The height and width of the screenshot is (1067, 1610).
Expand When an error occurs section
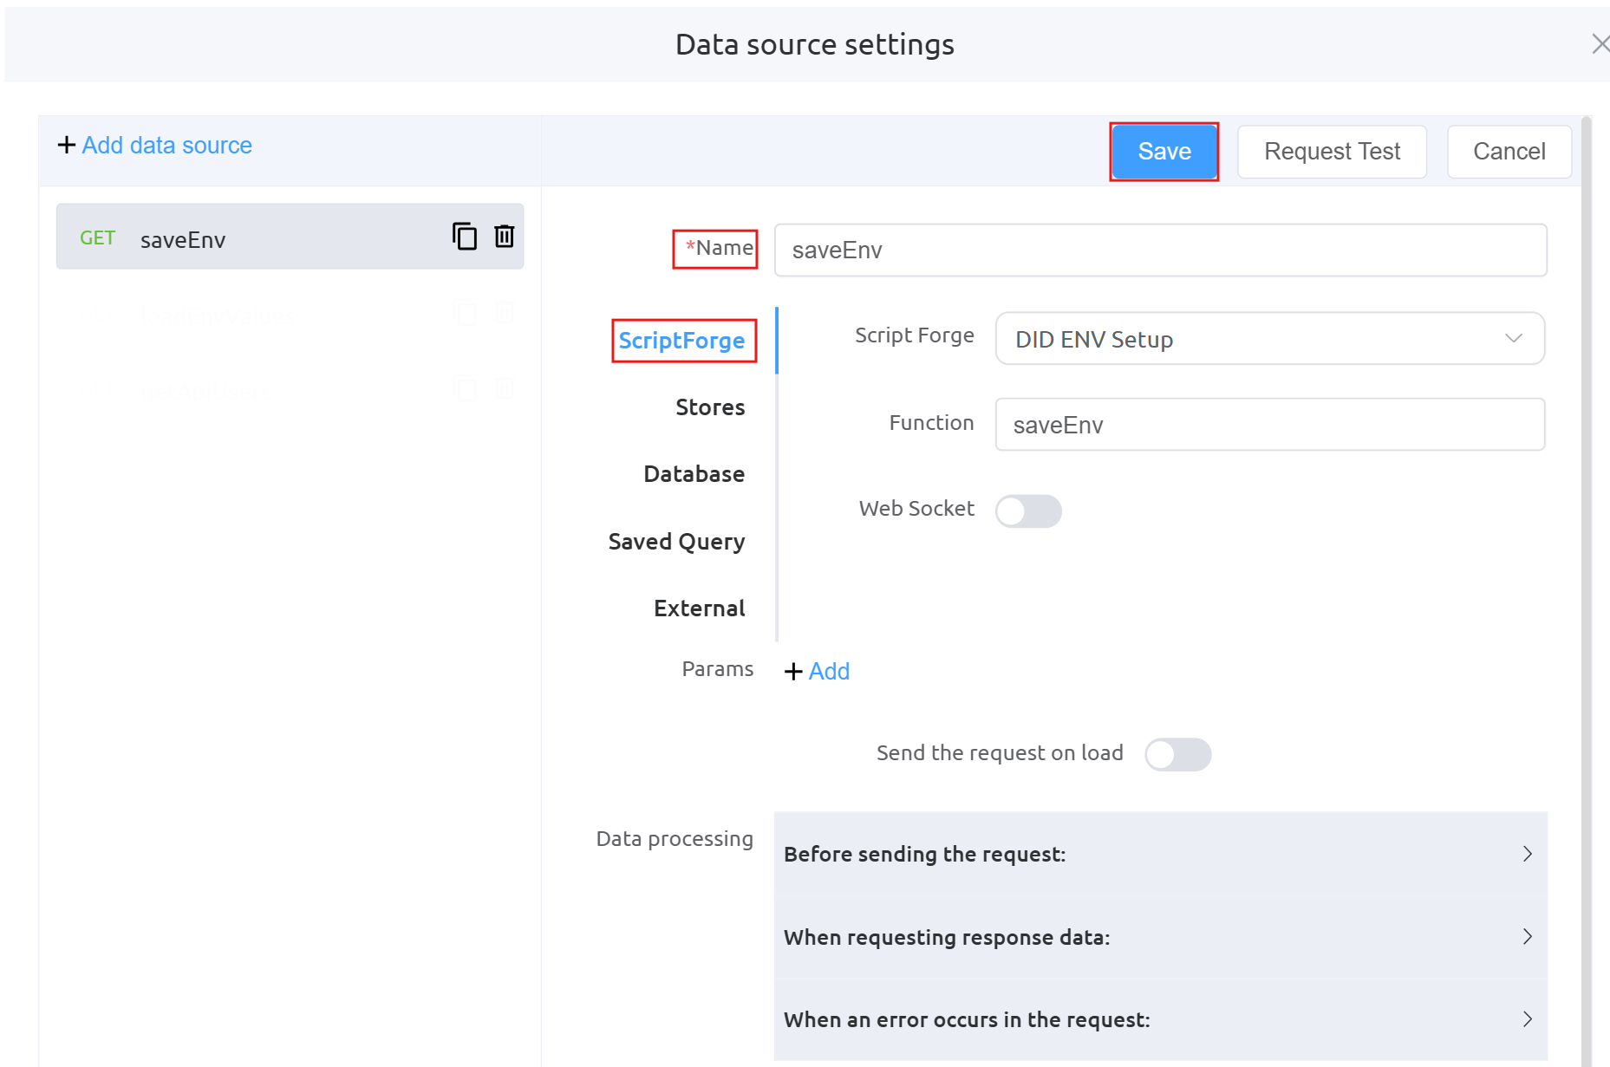point(1160,1020)
